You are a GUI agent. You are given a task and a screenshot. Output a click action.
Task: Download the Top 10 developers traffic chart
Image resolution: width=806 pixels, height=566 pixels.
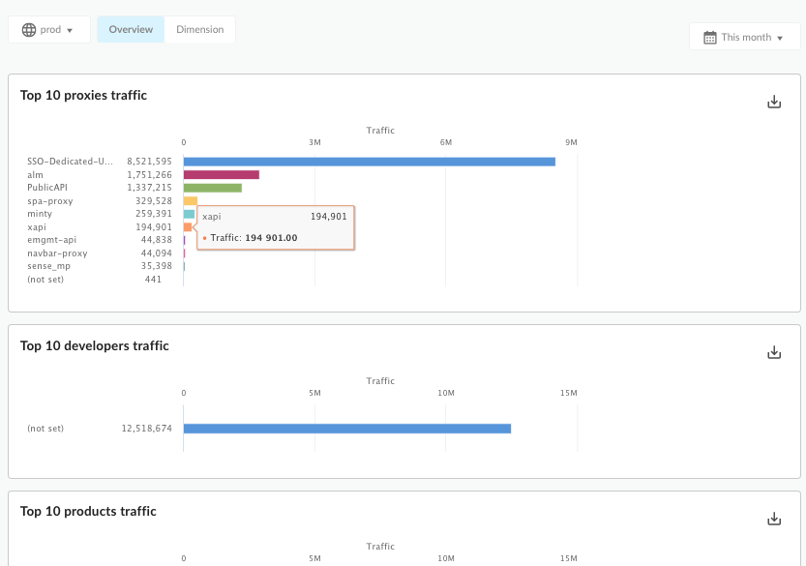(x=773, y=353)
